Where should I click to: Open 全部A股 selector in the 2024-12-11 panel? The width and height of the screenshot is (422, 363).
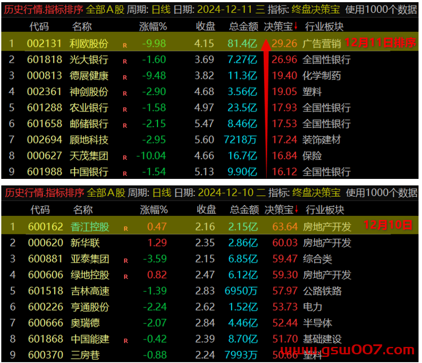coord(105,10)
